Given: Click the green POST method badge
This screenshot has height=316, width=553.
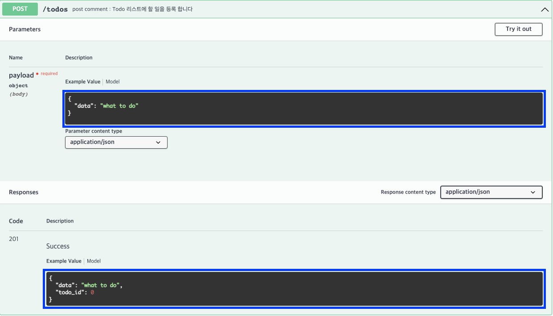Looking at the screenshot, I should [20, 9].
